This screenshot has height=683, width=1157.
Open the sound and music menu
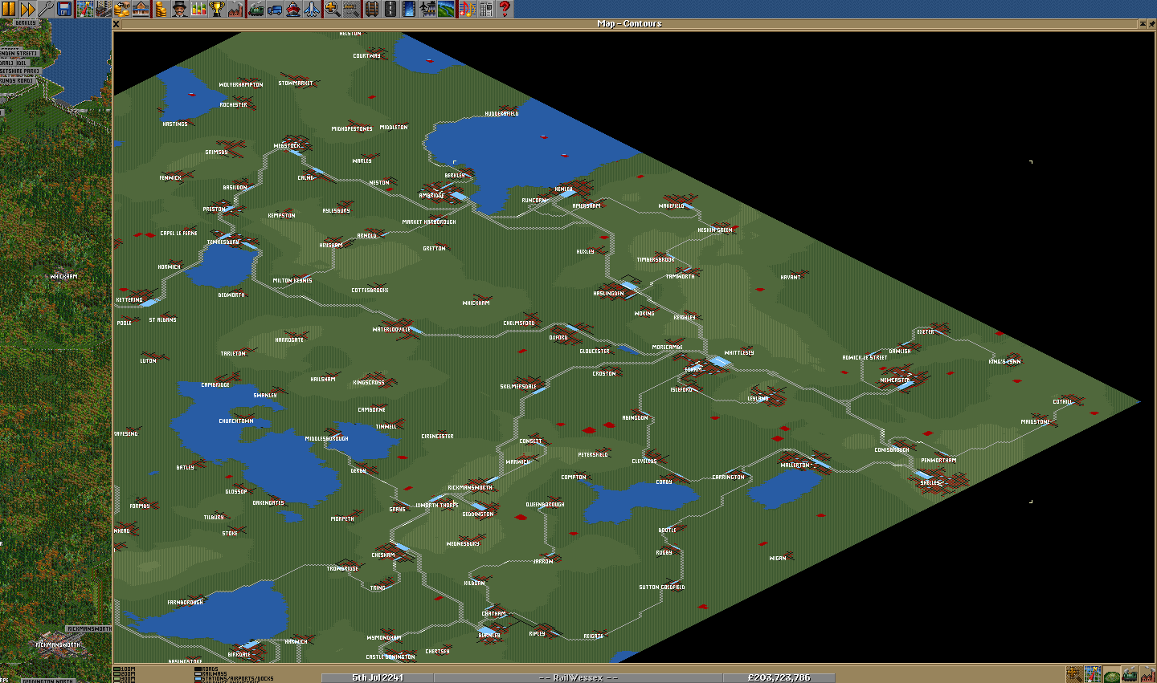(x=467, y=9)
